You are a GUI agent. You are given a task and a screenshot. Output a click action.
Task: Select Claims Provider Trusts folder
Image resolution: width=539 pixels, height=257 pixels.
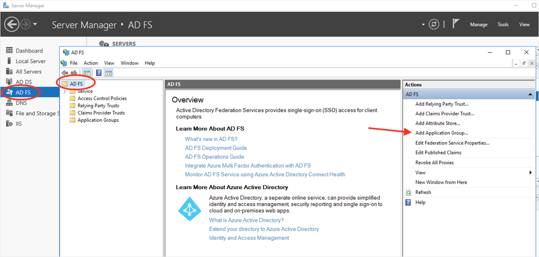click(101, 113)
